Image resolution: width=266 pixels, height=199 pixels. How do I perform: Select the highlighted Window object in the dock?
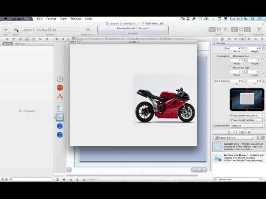click(60, 117)
